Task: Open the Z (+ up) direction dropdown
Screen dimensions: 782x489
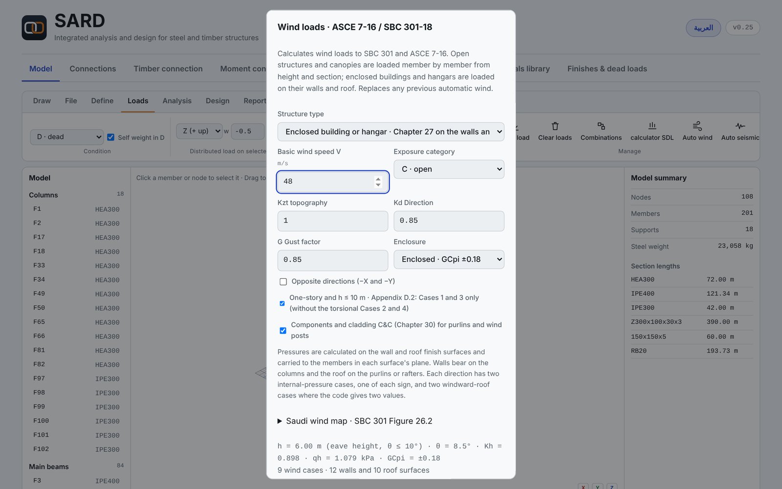Action: pyautogui.click(x=199, y=131)
